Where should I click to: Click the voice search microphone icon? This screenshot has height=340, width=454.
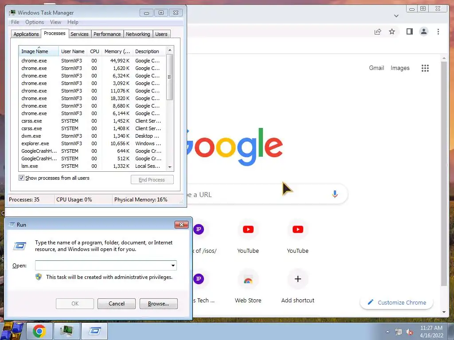pyautogui.click(x=335, y=194)
